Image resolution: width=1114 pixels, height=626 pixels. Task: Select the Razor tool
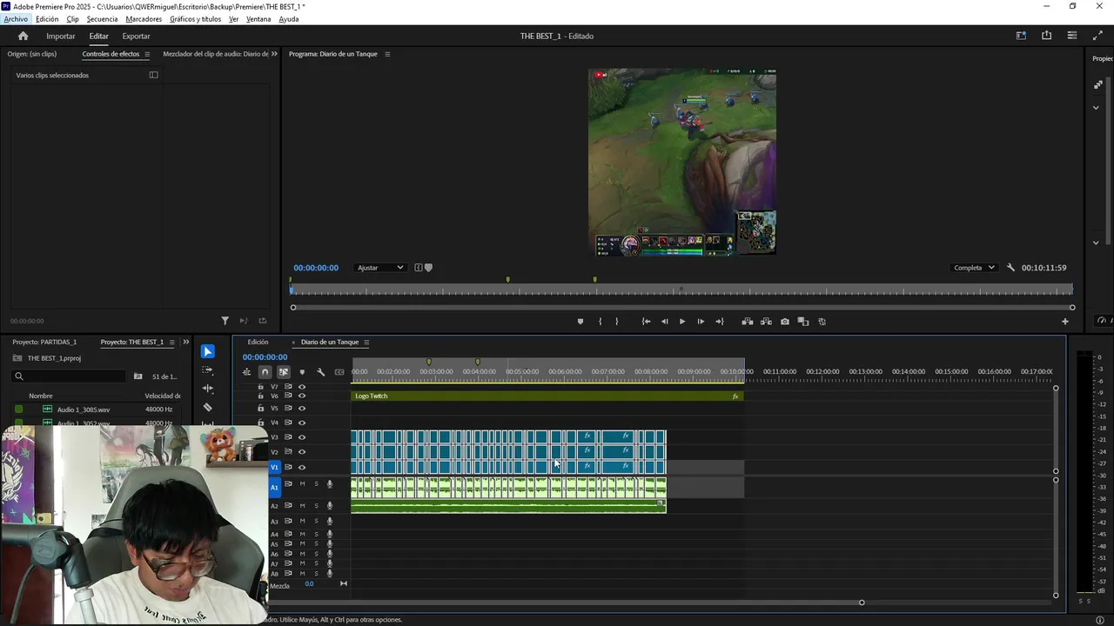(207, 407)
